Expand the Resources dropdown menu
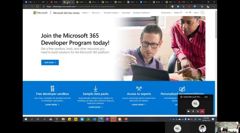 click(x=97, y=13)
